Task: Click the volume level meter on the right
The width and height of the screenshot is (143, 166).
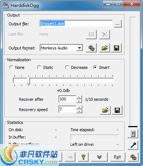Action: pyautogui.click(x=133, y=72)
